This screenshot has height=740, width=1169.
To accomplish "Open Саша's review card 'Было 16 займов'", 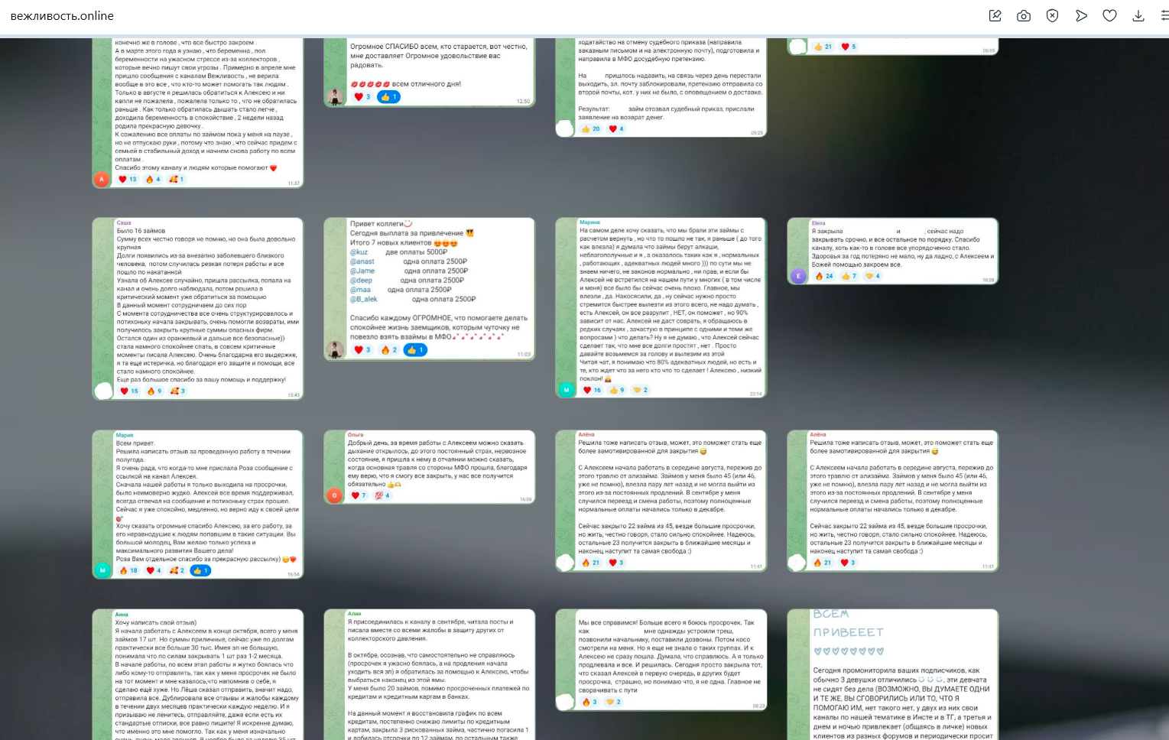I will (198, 306).
